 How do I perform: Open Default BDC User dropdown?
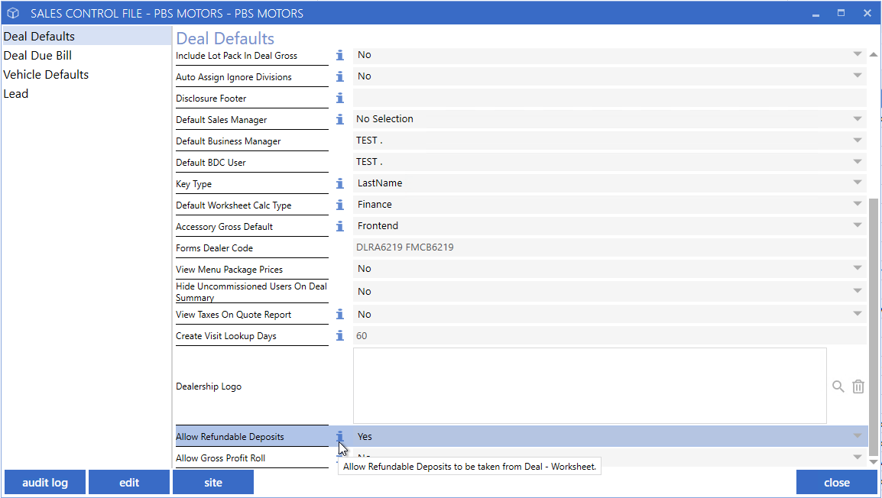pyautogui.click(x=858, y=161)
